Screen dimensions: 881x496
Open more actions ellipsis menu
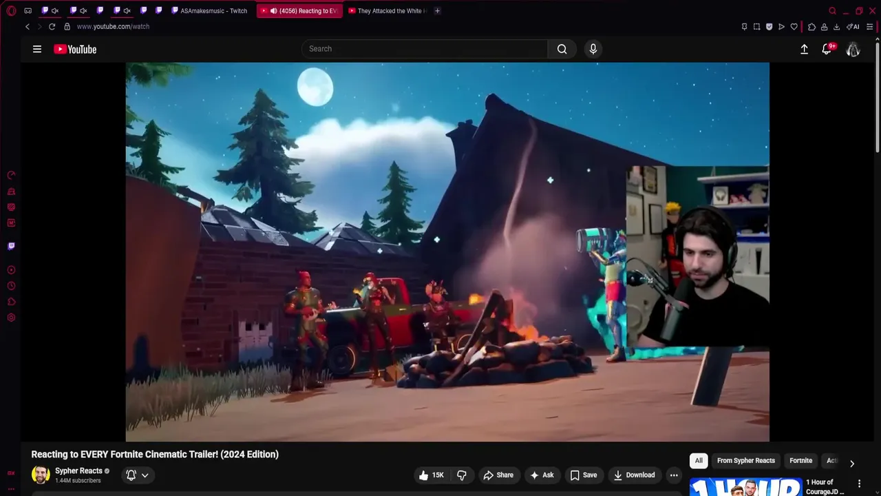674,475
